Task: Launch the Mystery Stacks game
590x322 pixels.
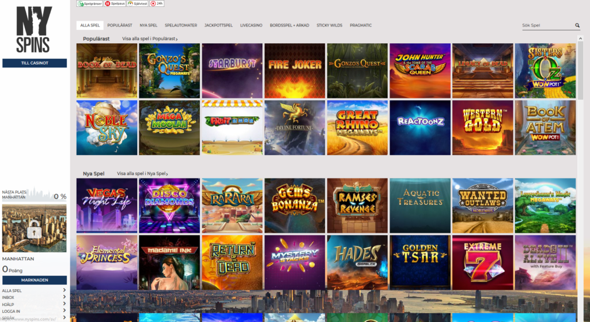Action: pos(294,263)
